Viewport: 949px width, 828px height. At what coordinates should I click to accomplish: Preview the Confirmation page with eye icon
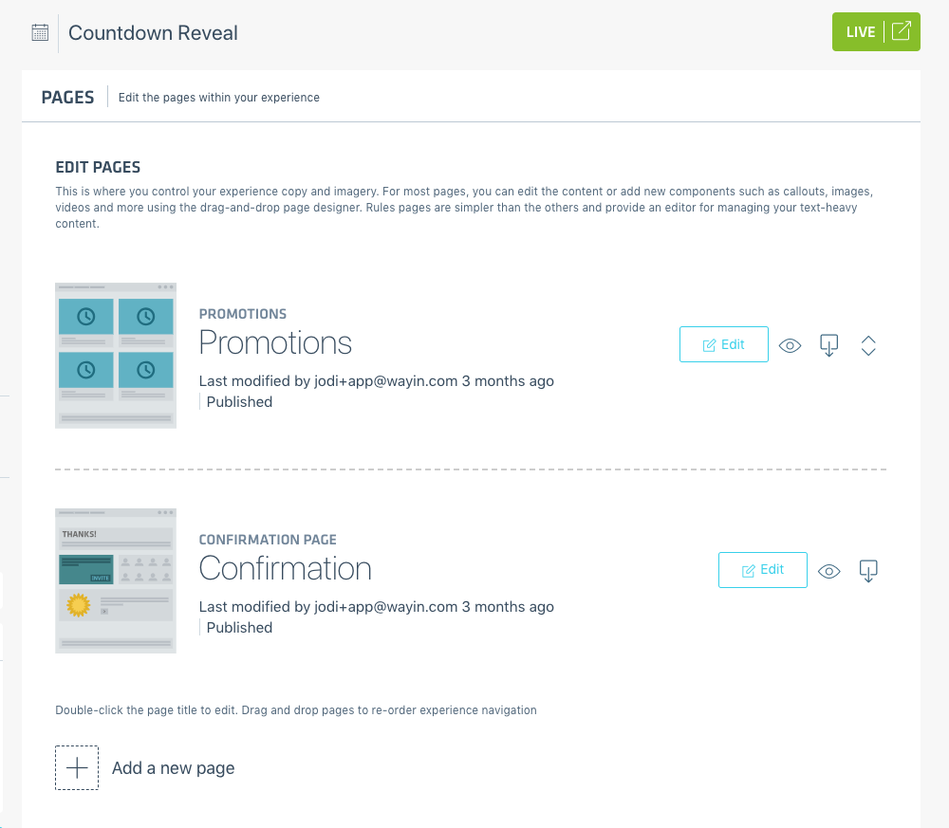[x=829, y=571]
